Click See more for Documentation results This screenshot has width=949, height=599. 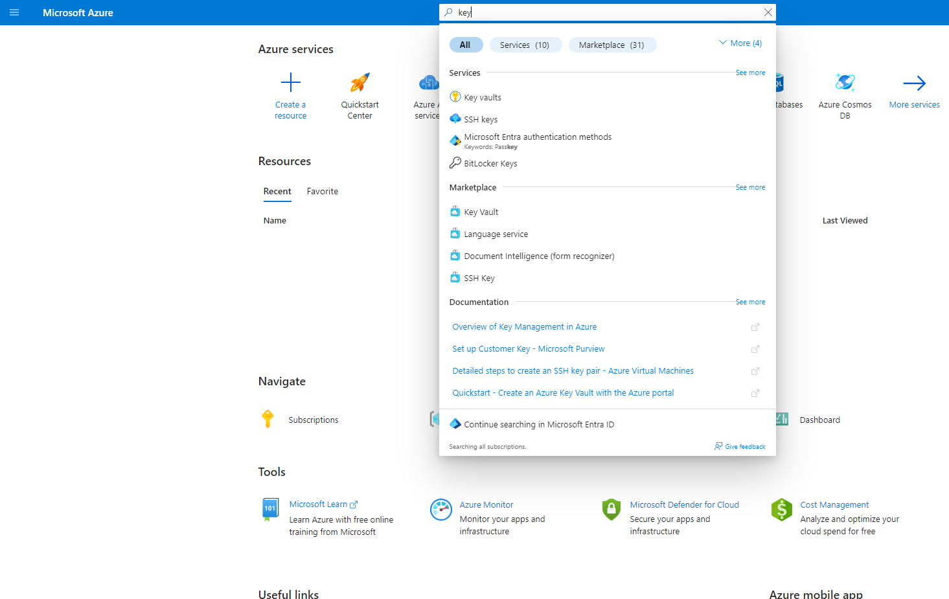[750, 302]
